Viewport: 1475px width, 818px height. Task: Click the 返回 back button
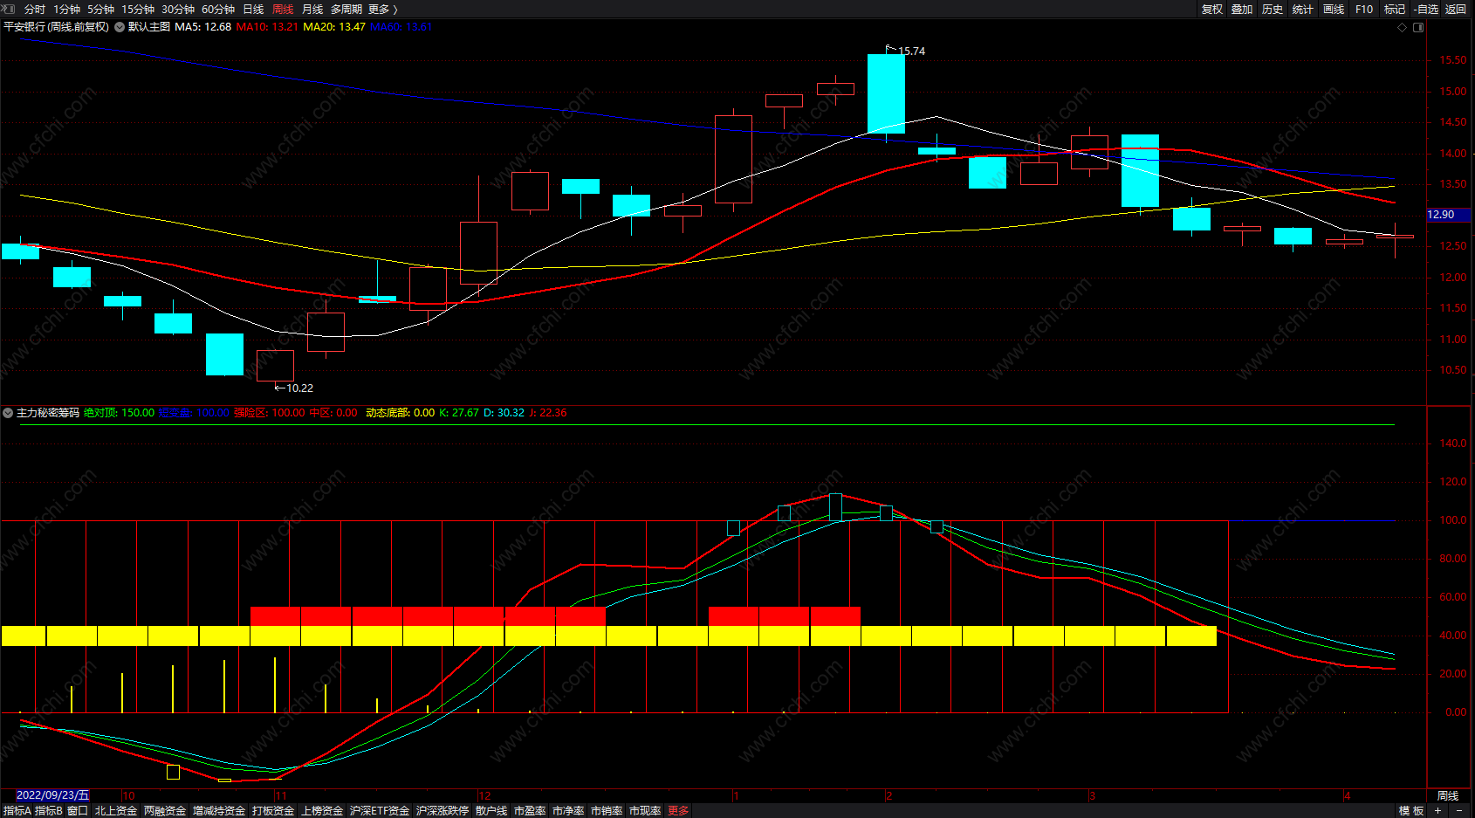pyautogui.click(x=1456, y=9)
